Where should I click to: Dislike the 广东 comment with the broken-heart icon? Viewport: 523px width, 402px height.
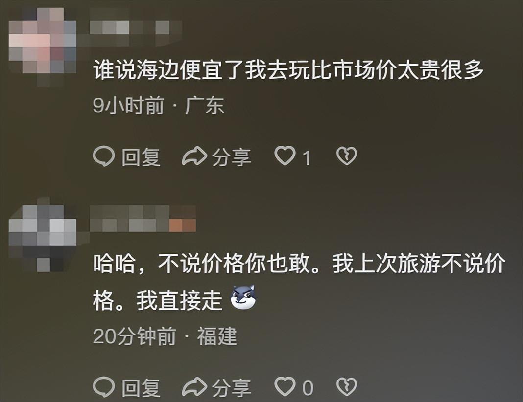[347, 156]
